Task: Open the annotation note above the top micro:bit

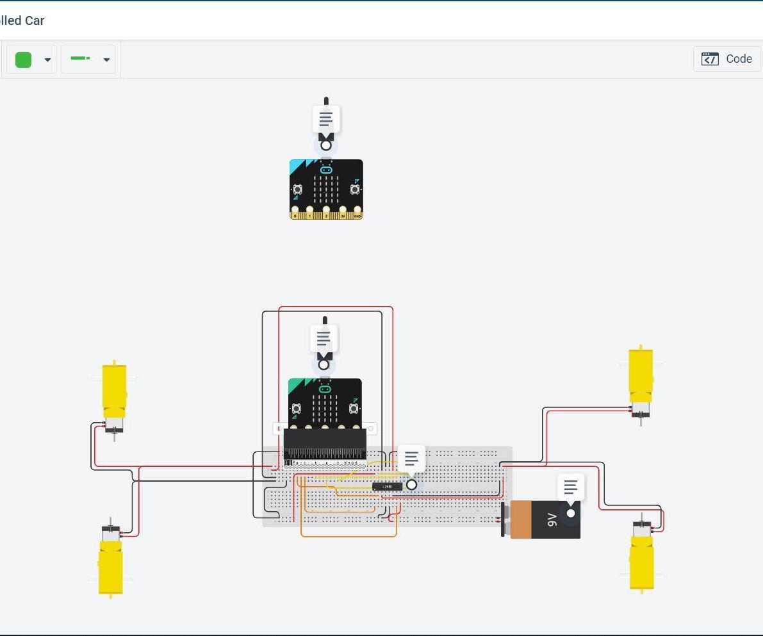Action: (325, 118)
